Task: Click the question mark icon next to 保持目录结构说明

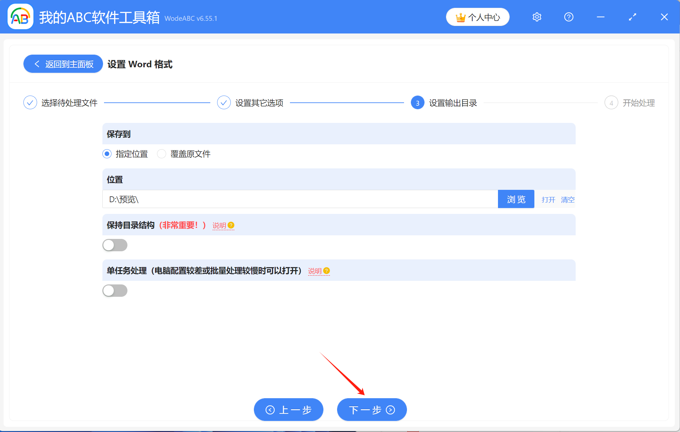Action: pos(231,225)
